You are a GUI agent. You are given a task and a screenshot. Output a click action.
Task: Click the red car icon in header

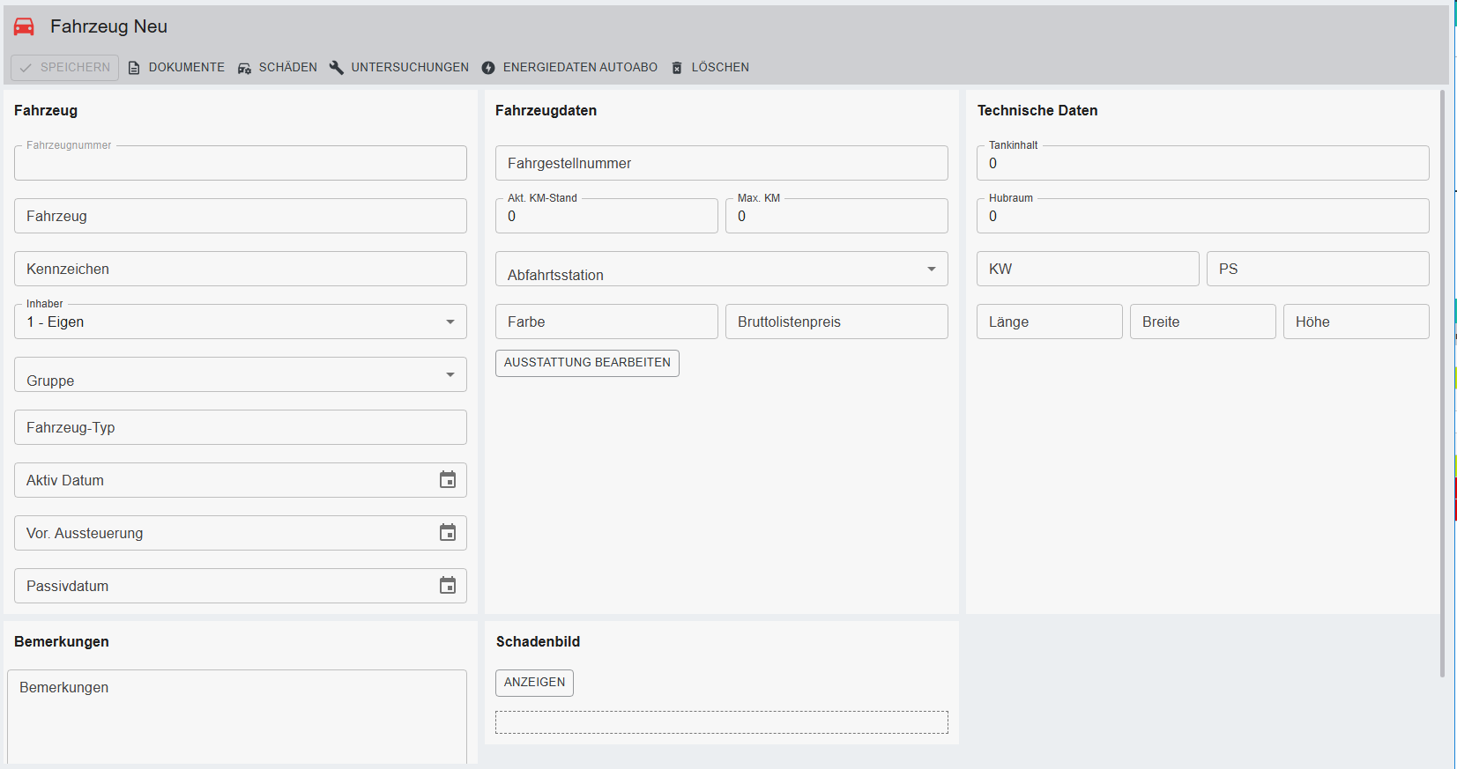pyautogui.click(x=24, y=27)
